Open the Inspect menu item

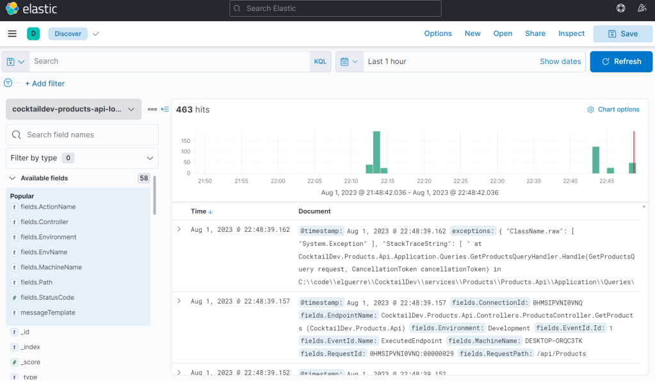click(x=571, y=34)
